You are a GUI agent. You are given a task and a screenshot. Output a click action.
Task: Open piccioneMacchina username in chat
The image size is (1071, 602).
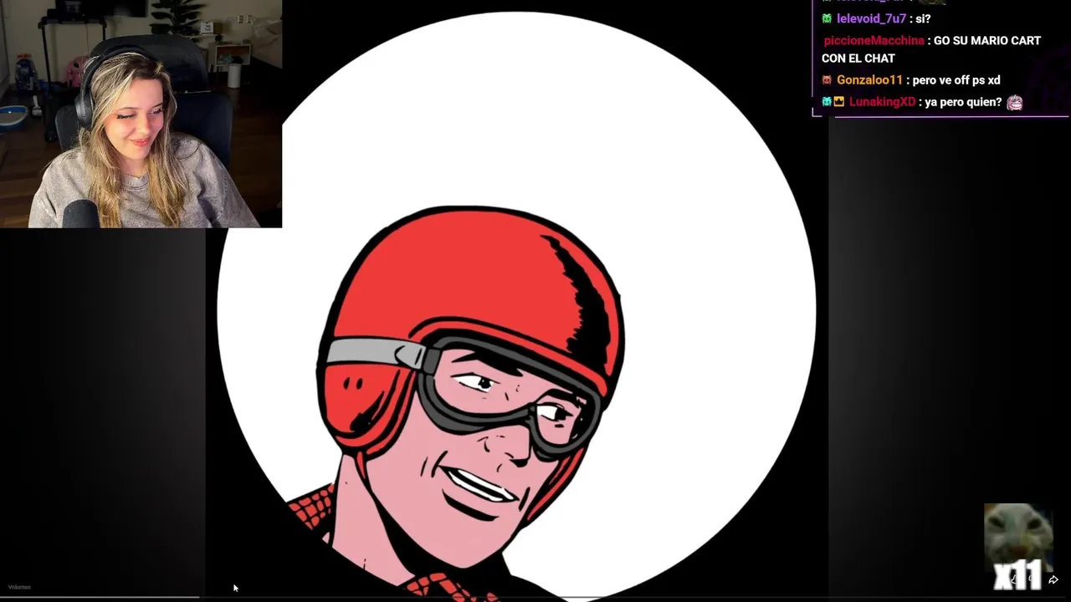pos(874,40)
